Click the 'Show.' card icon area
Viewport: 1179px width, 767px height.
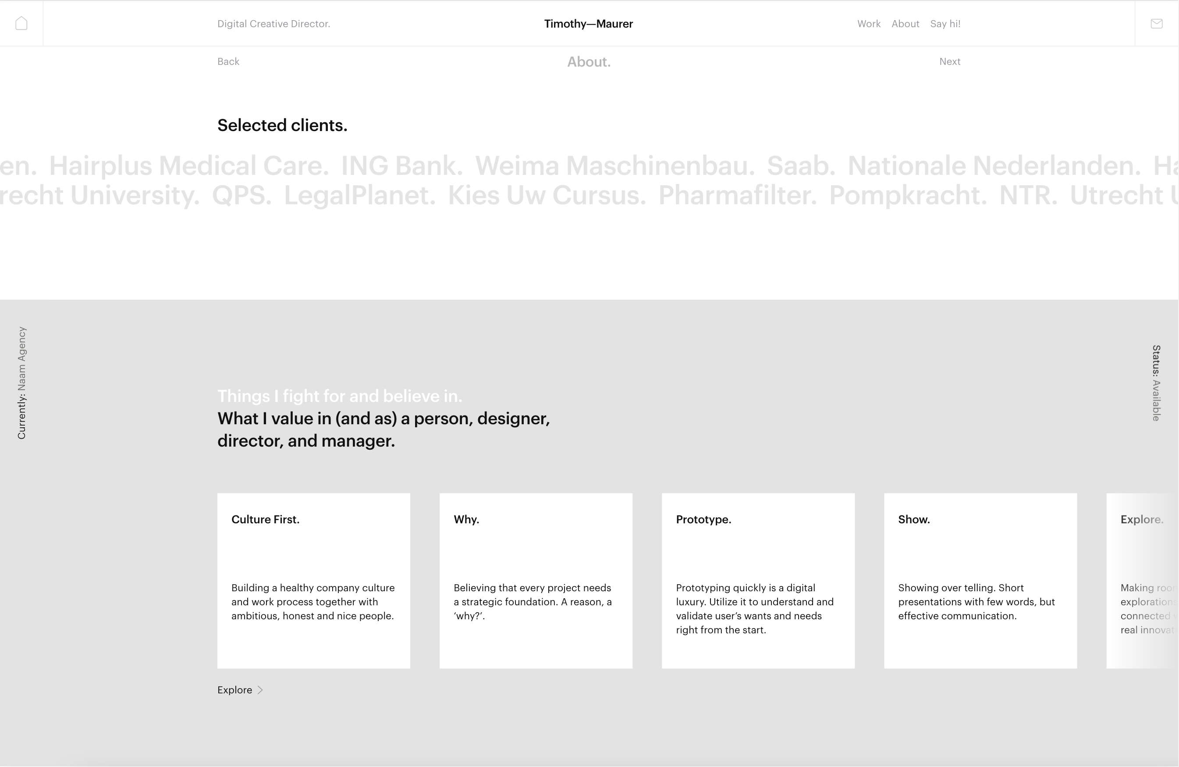point(980,554)
